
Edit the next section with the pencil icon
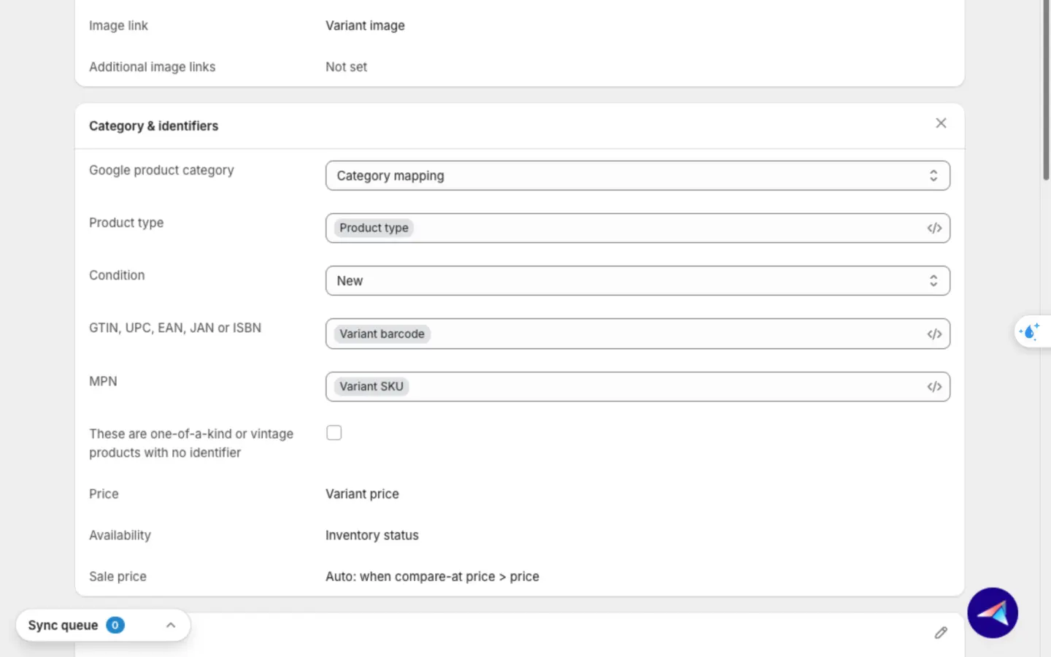click(x=941, y=633)
